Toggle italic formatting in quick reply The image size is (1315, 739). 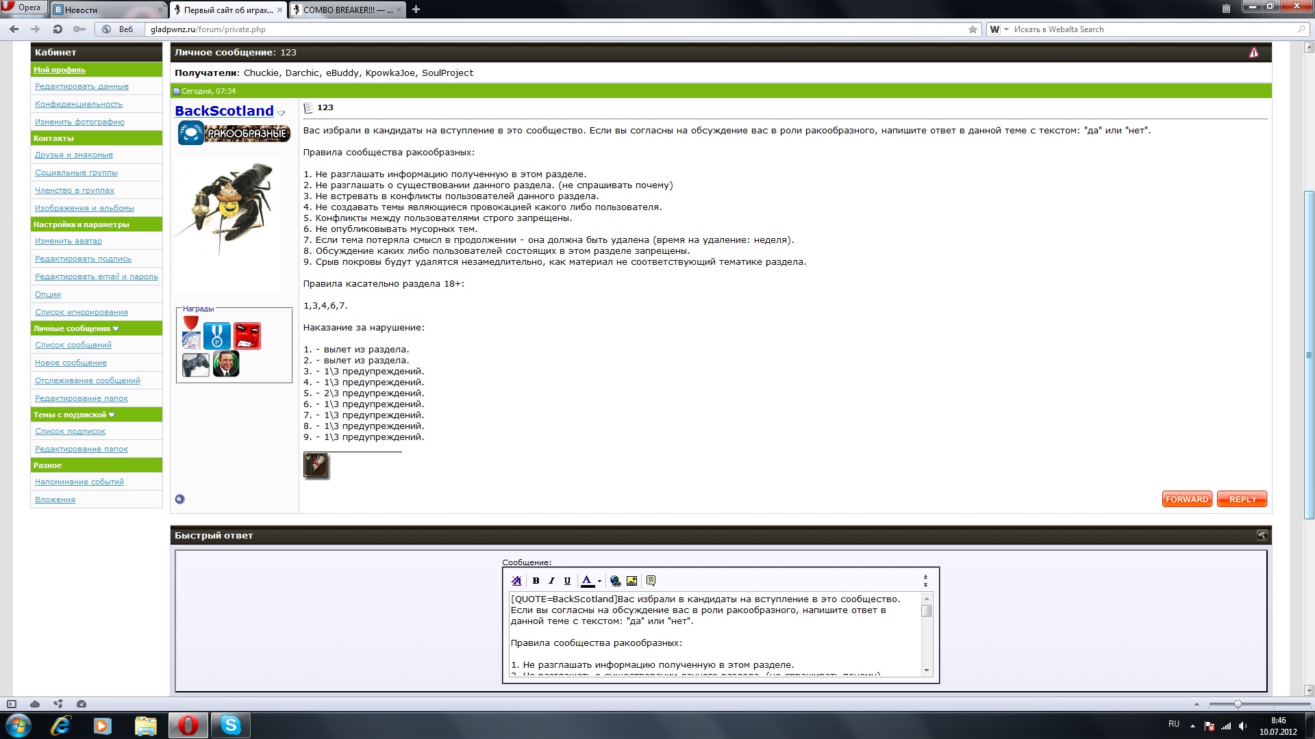coord(551,581)
